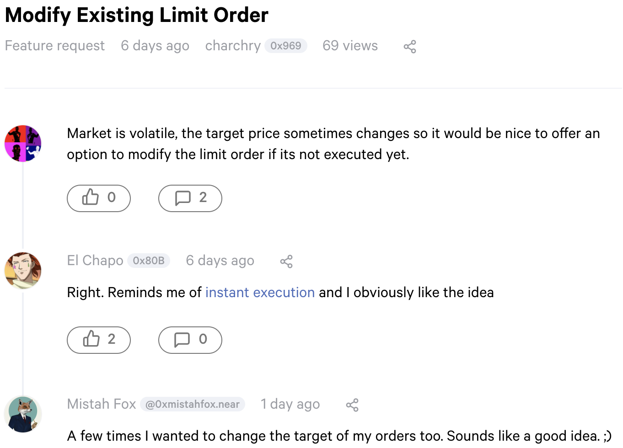Open the charchry author profile
The height and width of the screenshot is (448, 623).
pos(233,46)
